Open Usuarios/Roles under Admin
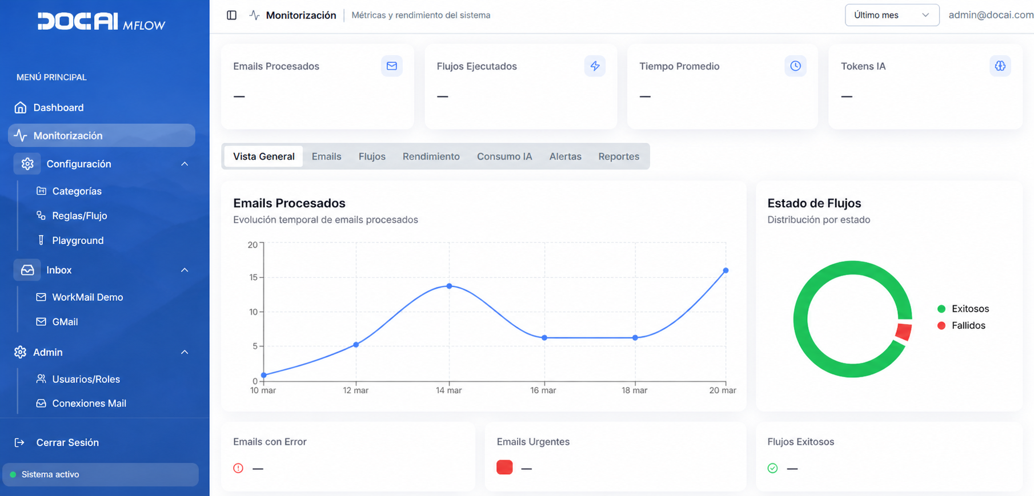The height and width of the screenshot is (496, 1034). point(86,379)
